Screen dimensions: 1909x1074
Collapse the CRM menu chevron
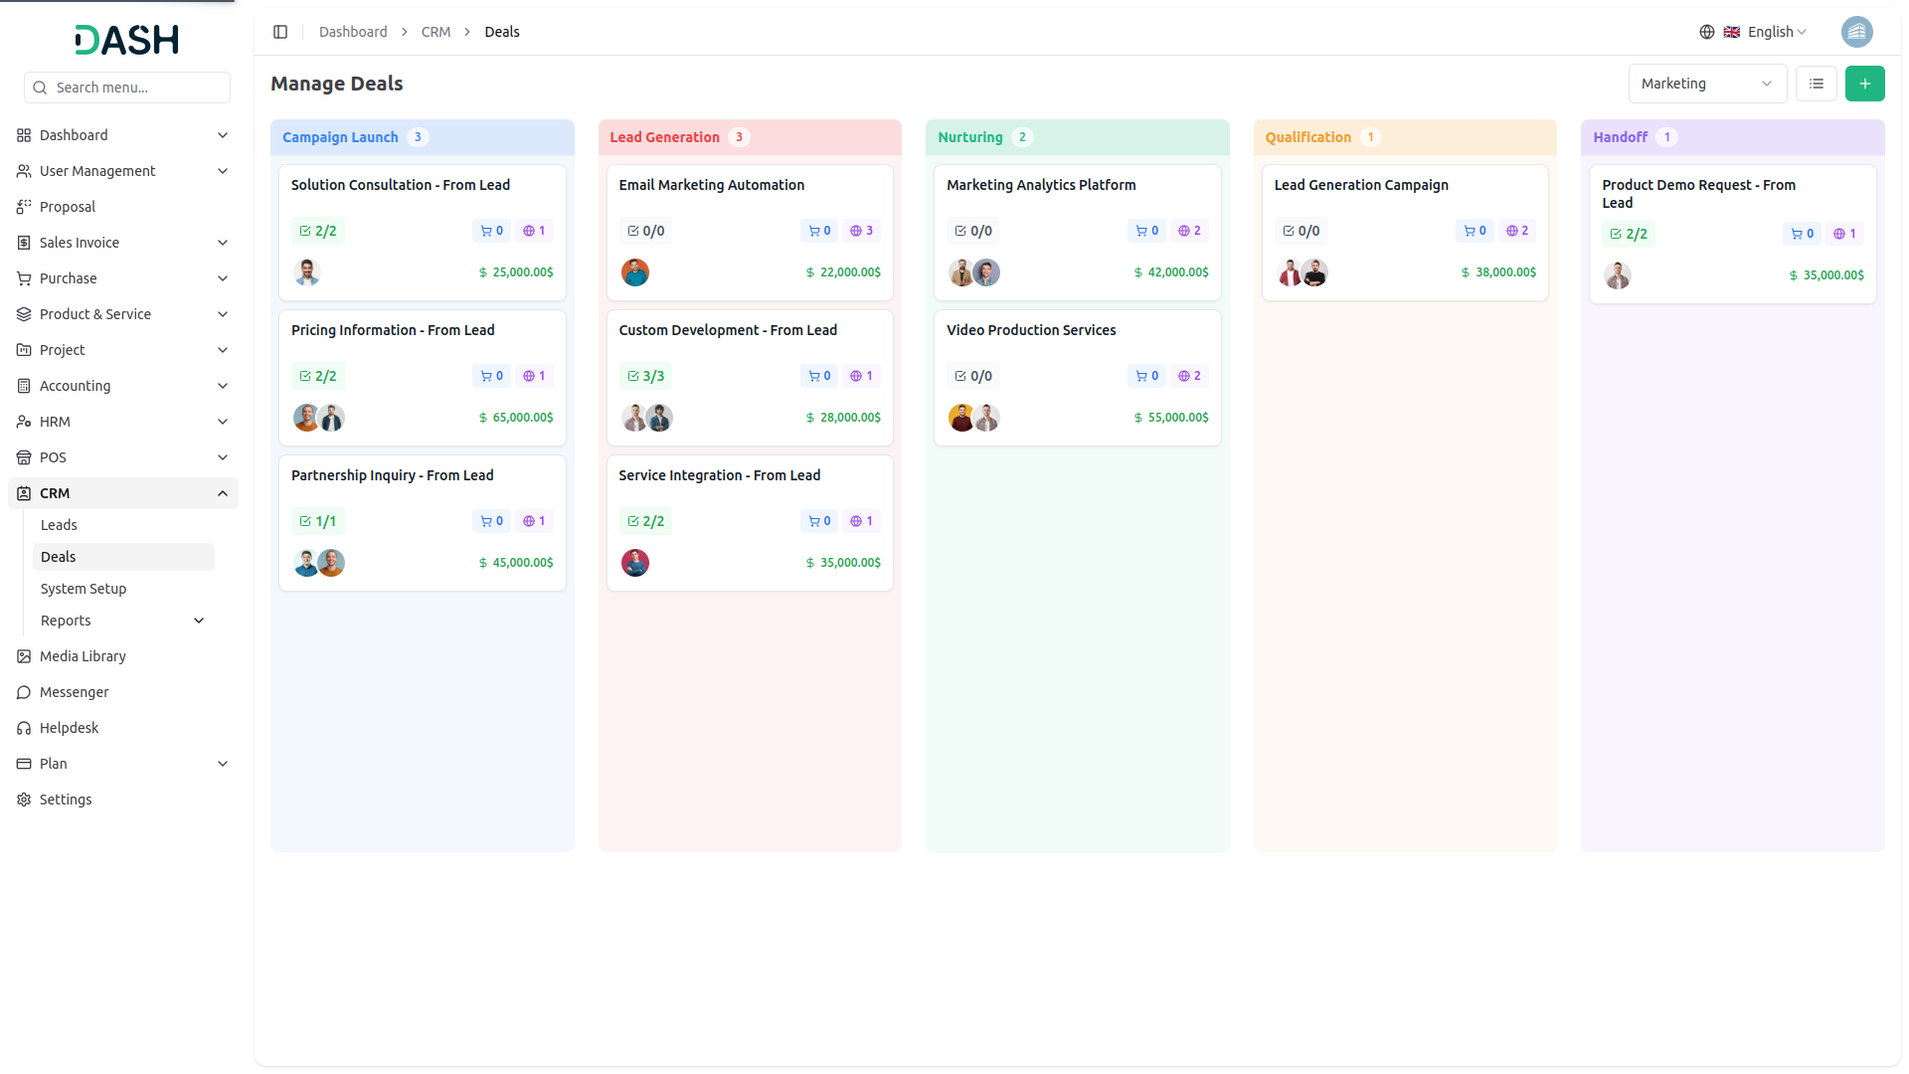click(x=223, y=493)
